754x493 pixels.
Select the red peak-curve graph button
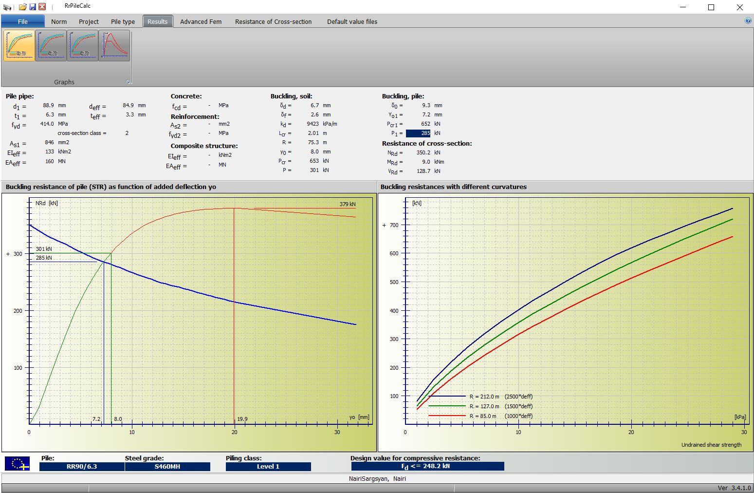114,45
